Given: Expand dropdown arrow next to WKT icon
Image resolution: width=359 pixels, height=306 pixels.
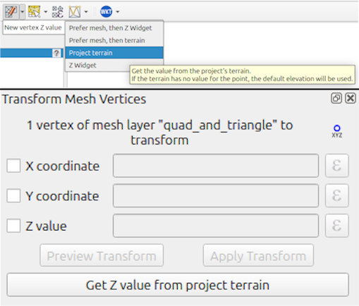Looking at the screenshot, I should [118, 11].
